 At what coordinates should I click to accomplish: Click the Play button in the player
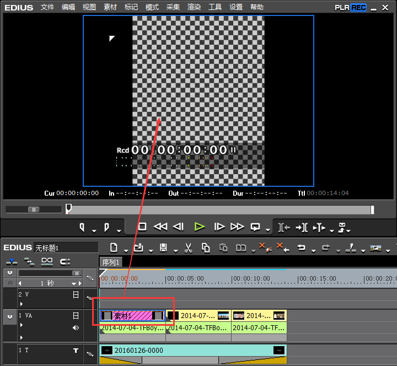click(x=200, y=227)
